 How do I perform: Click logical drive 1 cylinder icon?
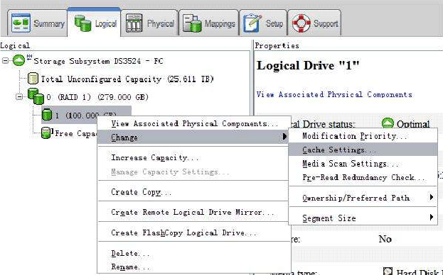click(47, 115)
